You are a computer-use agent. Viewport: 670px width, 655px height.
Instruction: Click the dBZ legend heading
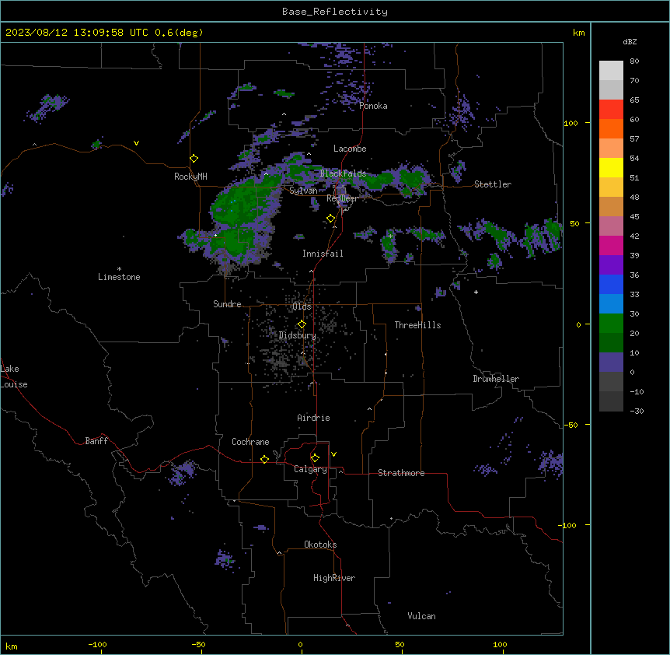(630, 41)
